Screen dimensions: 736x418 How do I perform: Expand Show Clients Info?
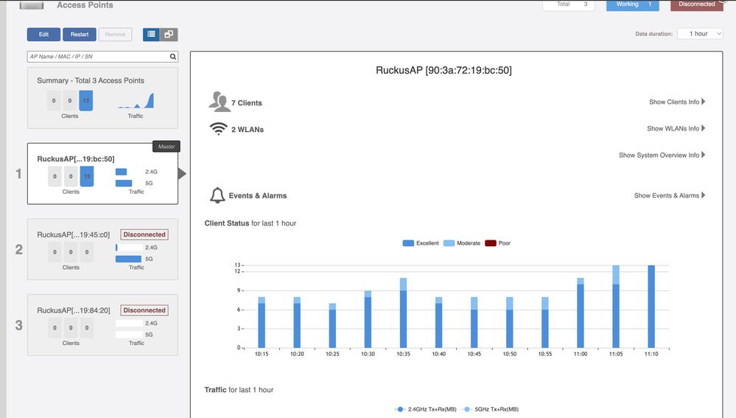click(676, 102)
